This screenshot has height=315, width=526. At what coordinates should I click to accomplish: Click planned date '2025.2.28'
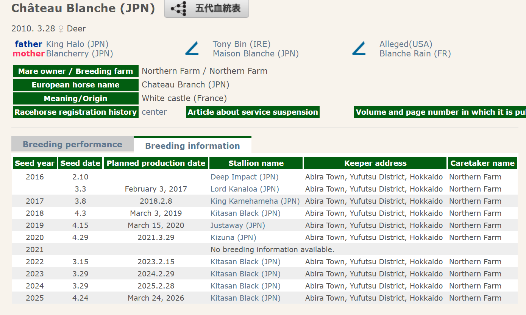(x=156, y=286)
